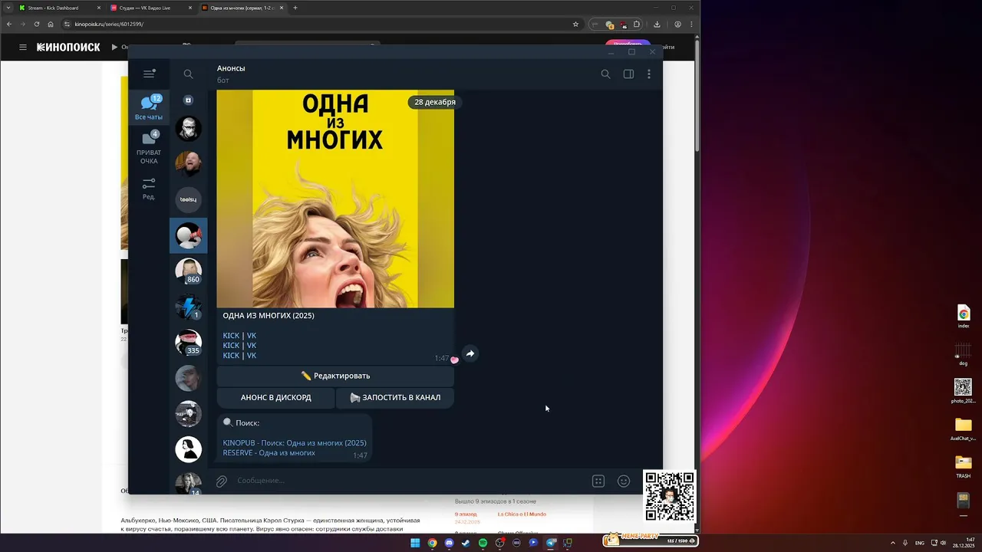This screenshot has height=552, width=982.
Task: Expand the system tray hidden icons chevron
Action: coord(893,543)
